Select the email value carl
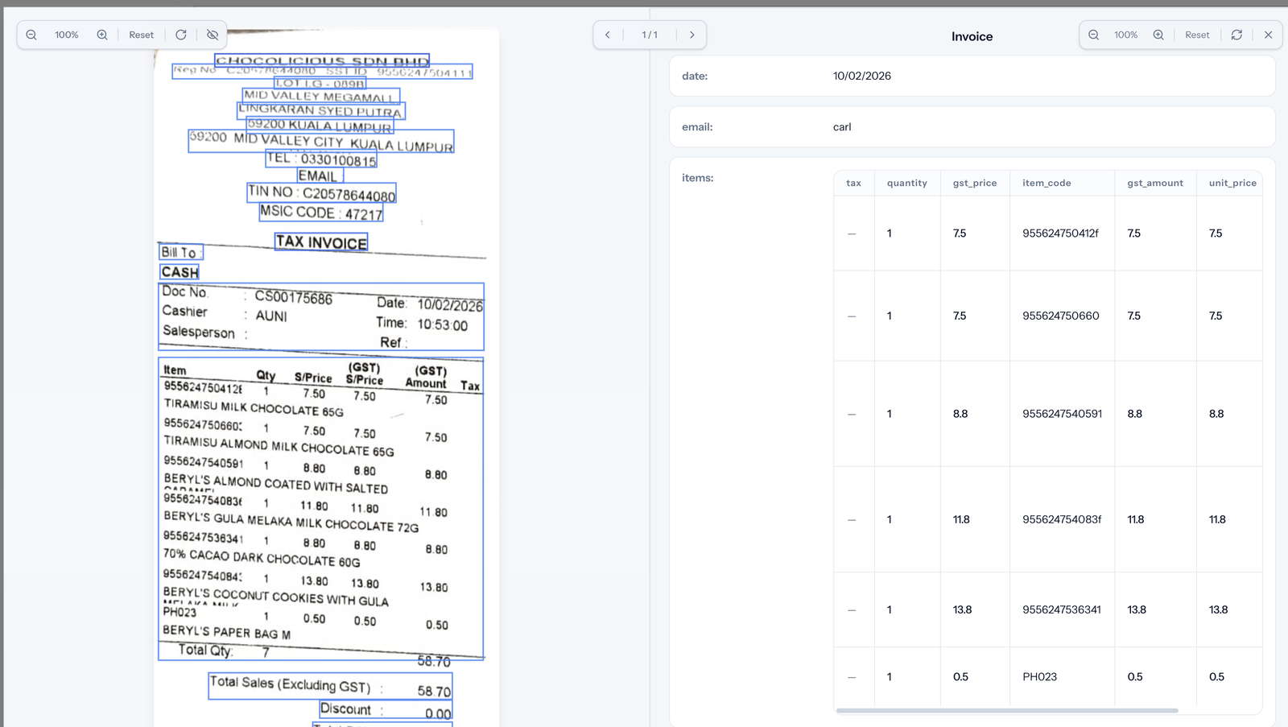The height and width of the screenshot is (727, 1288). point(841,126)
